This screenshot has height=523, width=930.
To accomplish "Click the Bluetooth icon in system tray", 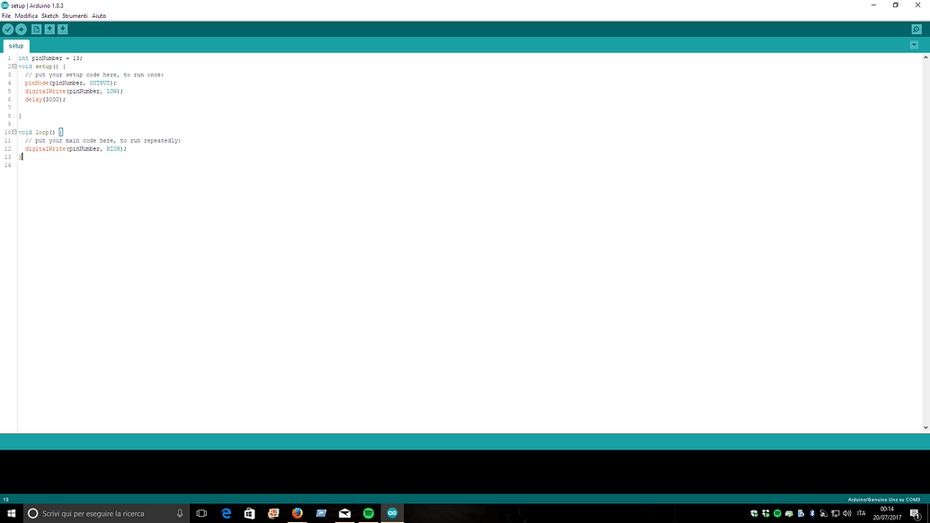I will point(812,512).
